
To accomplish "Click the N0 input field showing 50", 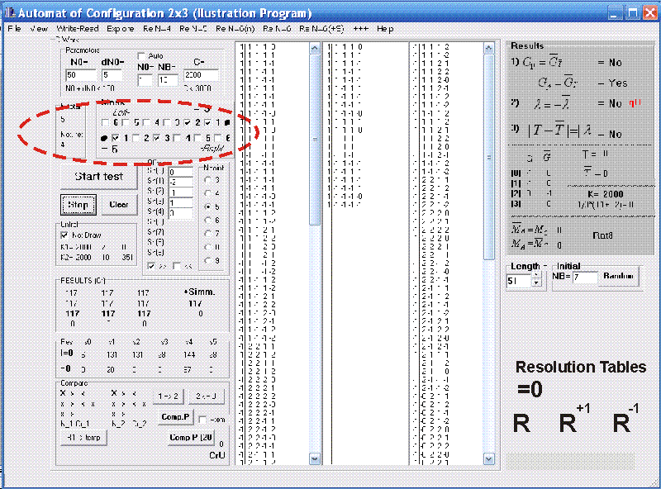I will [81, 75].
